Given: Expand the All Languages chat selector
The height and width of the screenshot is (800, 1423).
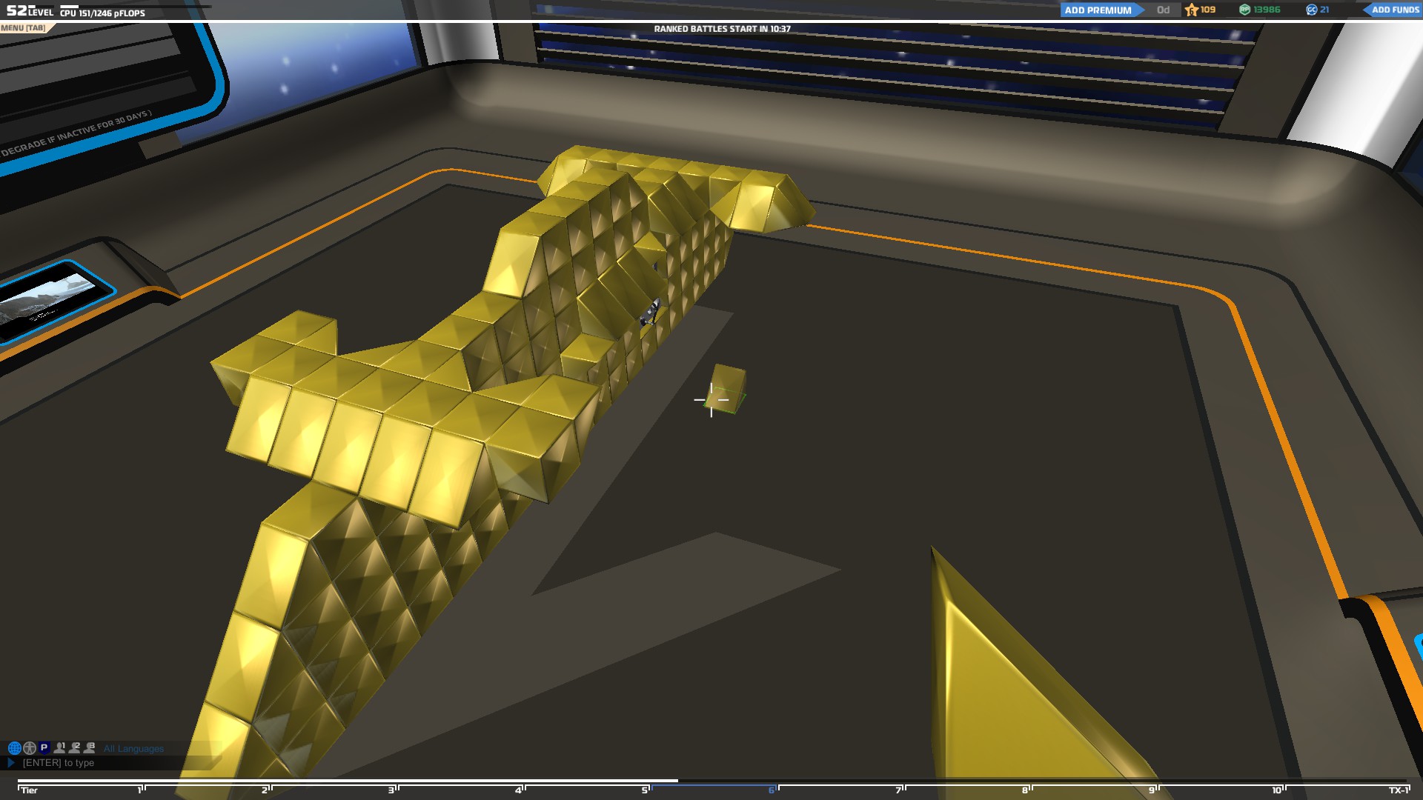Looking at the screenshot, I should (133, 749).
